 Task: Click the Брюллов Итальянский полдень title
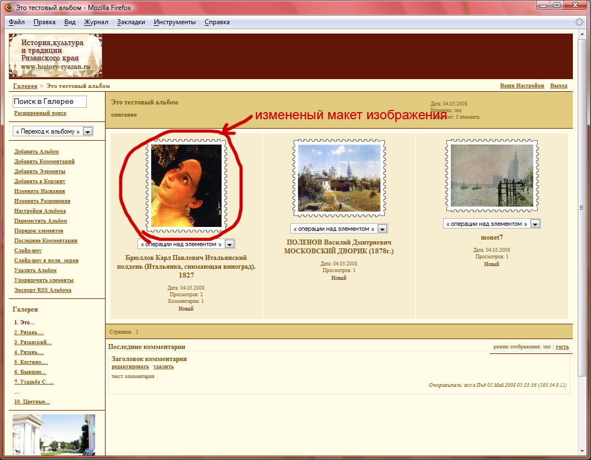pyautogui.click(x=186, y=267)
